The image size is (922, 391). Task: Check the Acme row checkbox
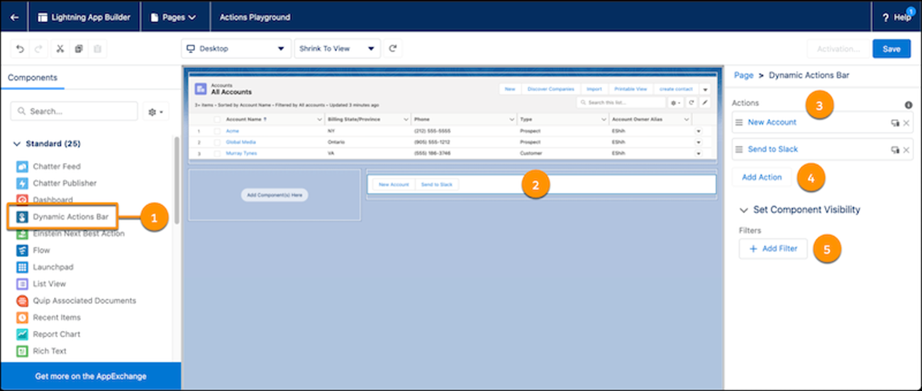click(218, 131)
